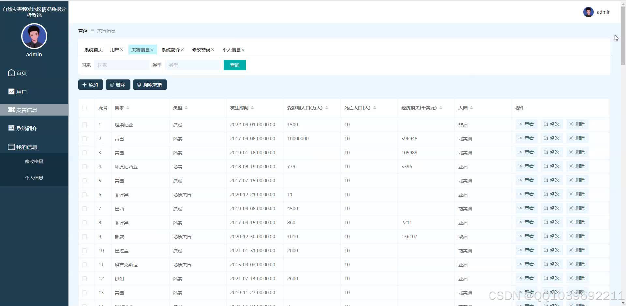Click the 爬取数据 button
This screenshot has width=626, height=306.
150,85
